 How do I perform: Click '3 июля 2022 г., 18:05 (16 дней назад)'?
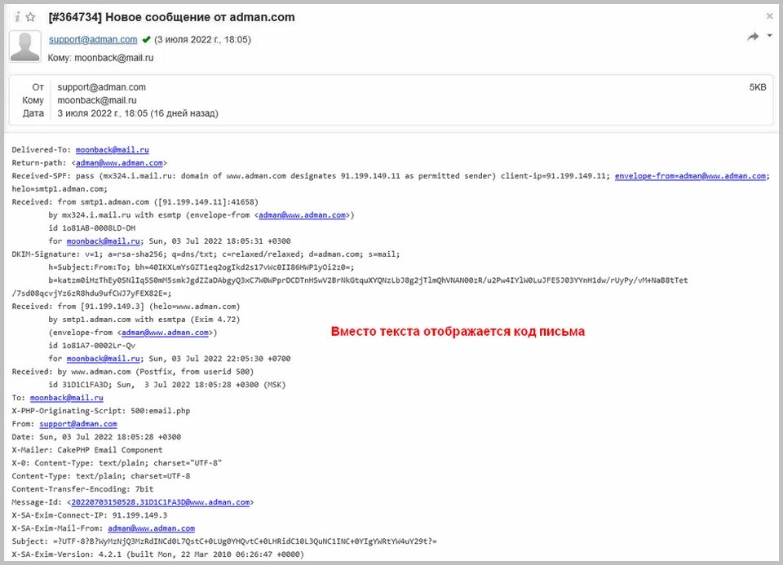[x=138, y=113]
